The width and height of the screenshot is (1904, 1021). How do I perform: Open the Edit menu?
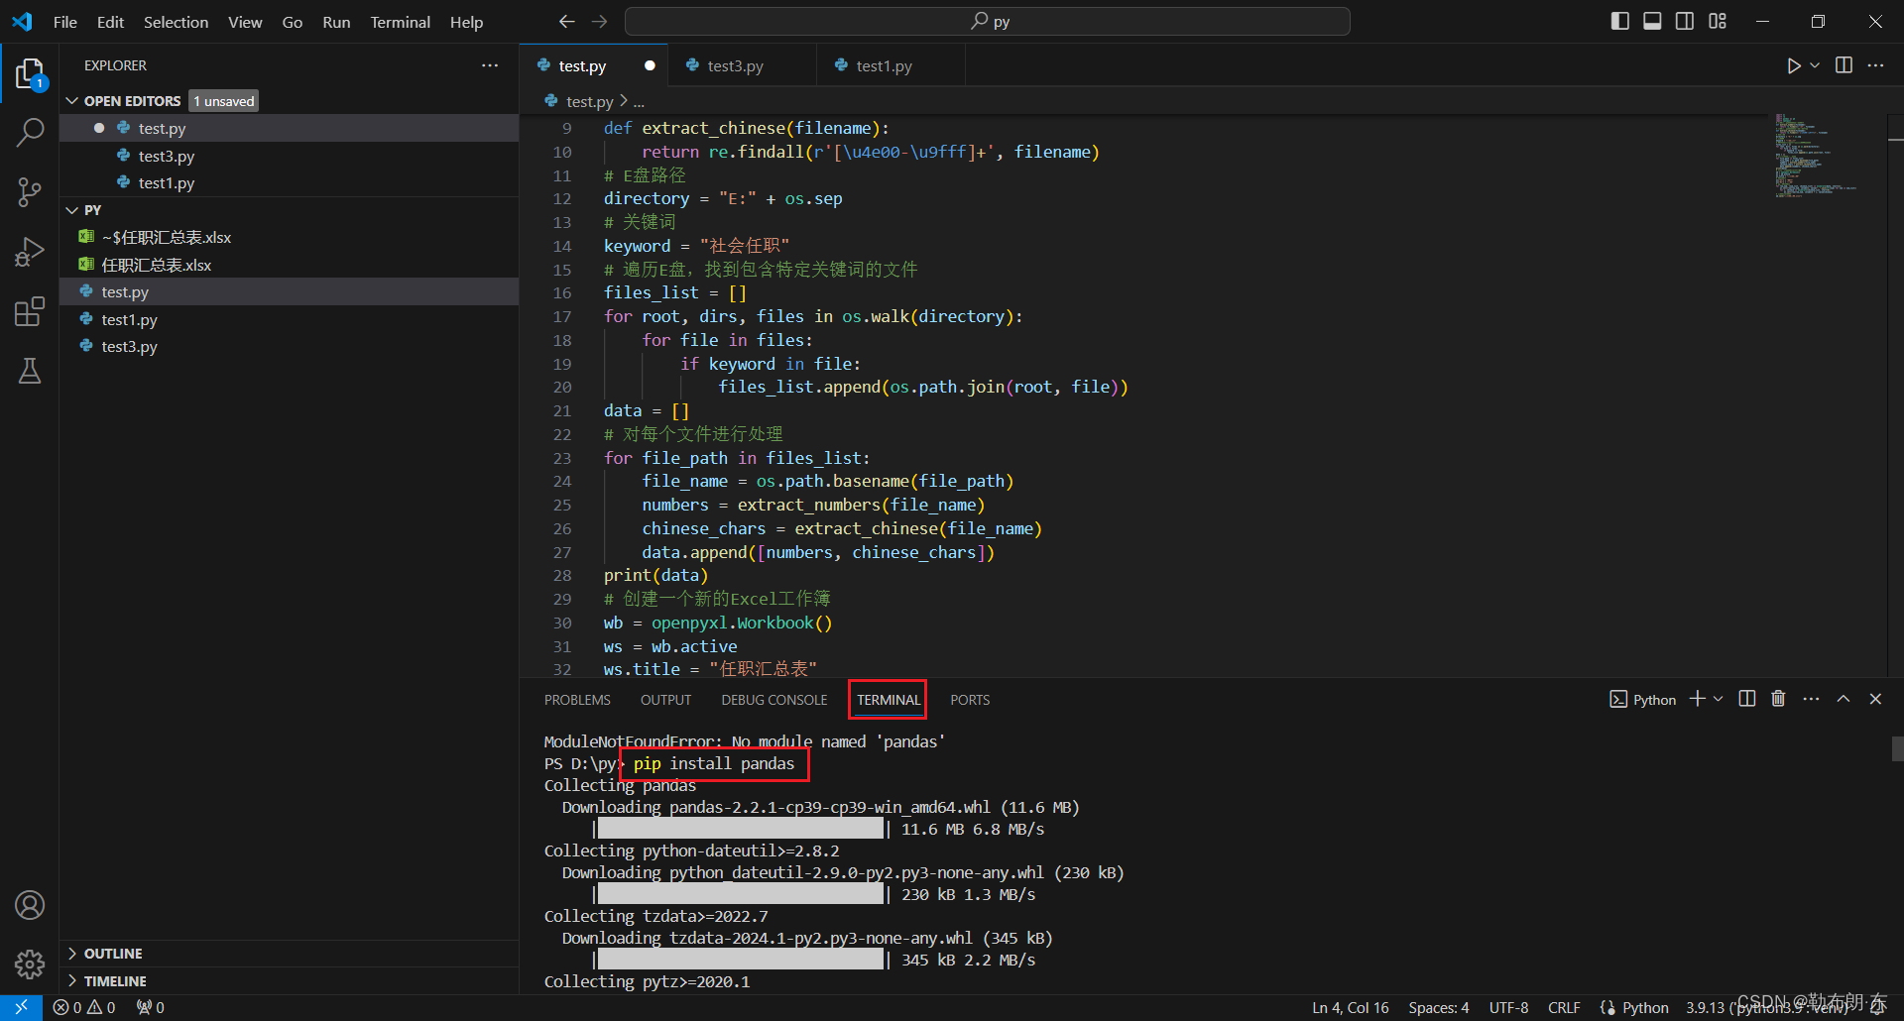click(110, 22)
